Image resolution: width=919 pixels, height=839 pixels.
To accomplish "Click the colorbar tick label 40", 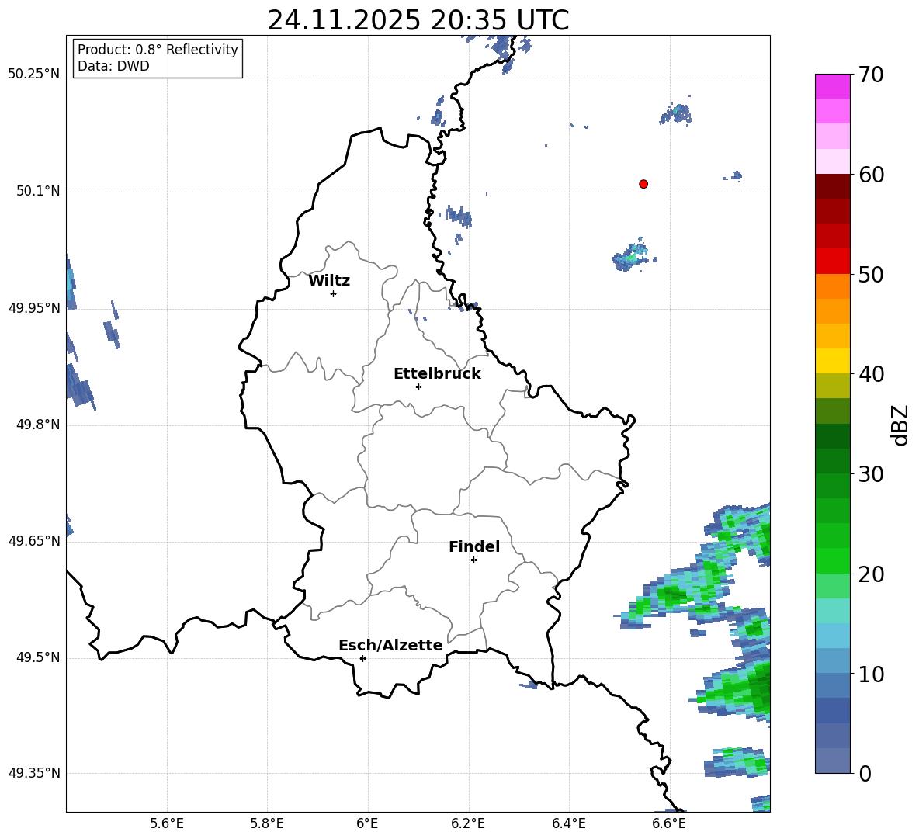I will [x=871, y=374].
